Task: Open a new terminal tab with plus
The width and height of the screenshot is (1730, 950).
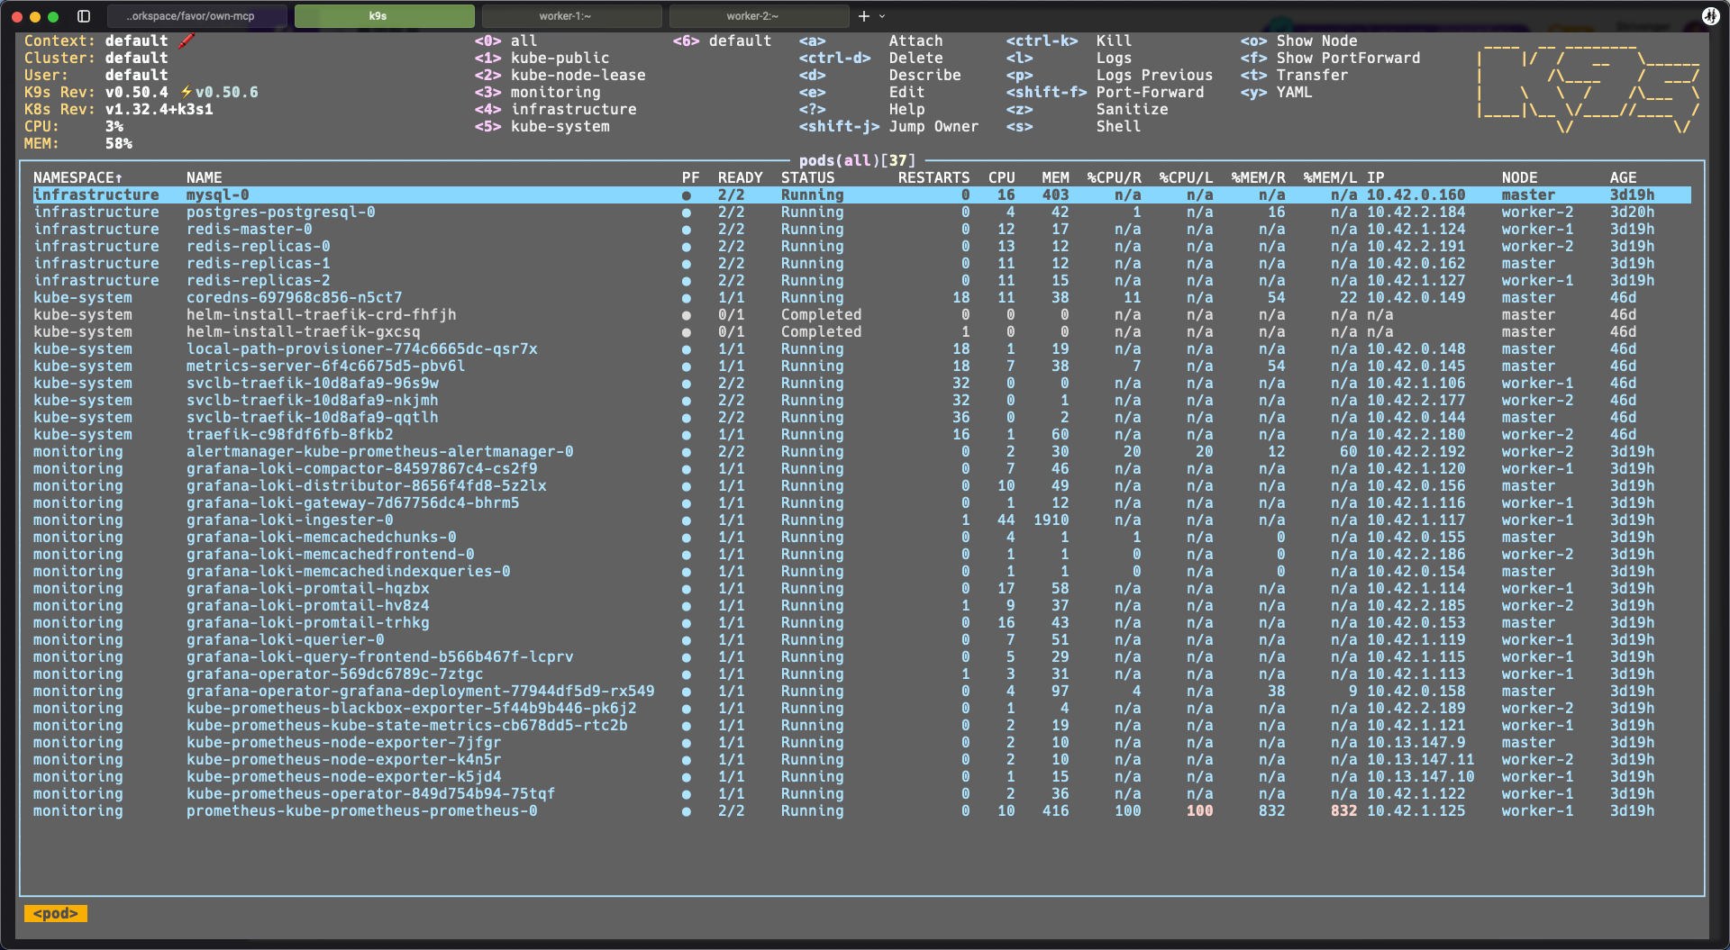Action: (863, 16)
